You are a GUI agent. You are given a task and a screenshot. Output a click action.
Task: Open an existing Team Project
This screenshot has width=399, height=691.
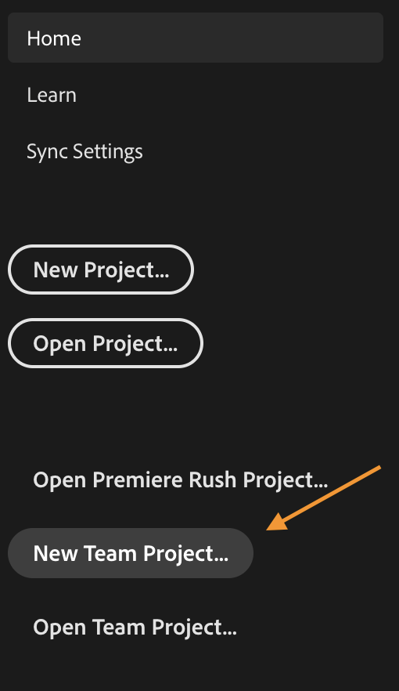135,627
